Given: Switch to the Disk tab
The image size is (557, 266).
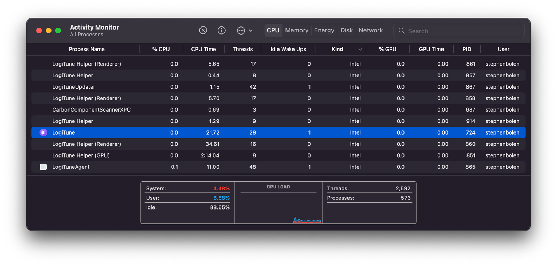Looking at the screenshot, I should point(346,30).
